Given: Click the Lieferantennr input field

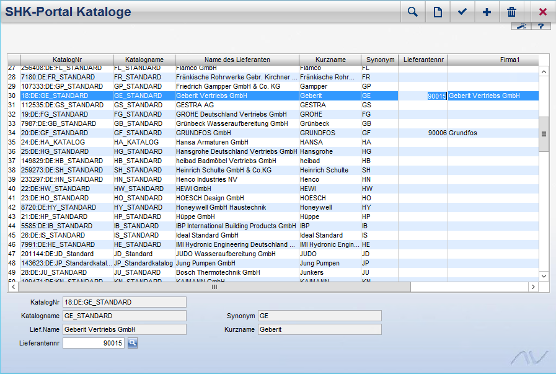Looking at the screenshot, I should [94, 343].
